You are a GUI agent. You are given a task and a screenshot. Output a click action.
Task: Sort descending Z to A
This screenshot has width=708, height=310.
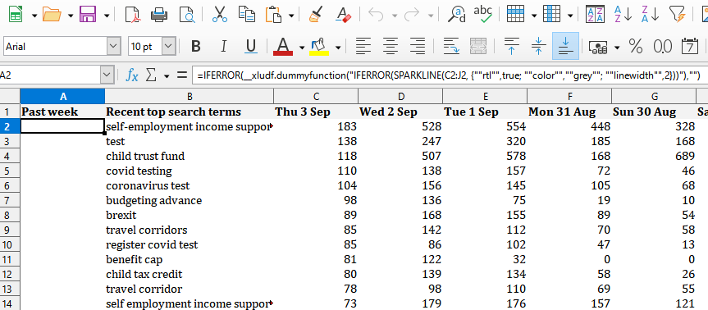651,15
